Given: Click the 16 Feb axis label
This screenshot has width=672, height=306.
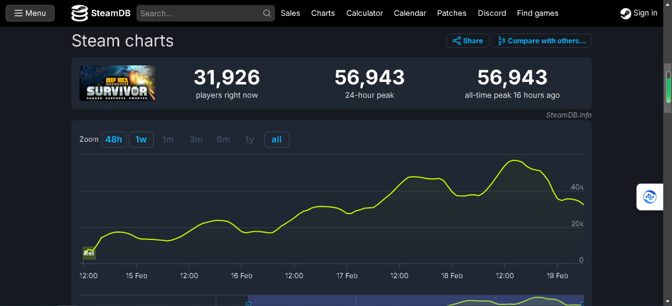Looking at the screenshot, I should 242,276.
